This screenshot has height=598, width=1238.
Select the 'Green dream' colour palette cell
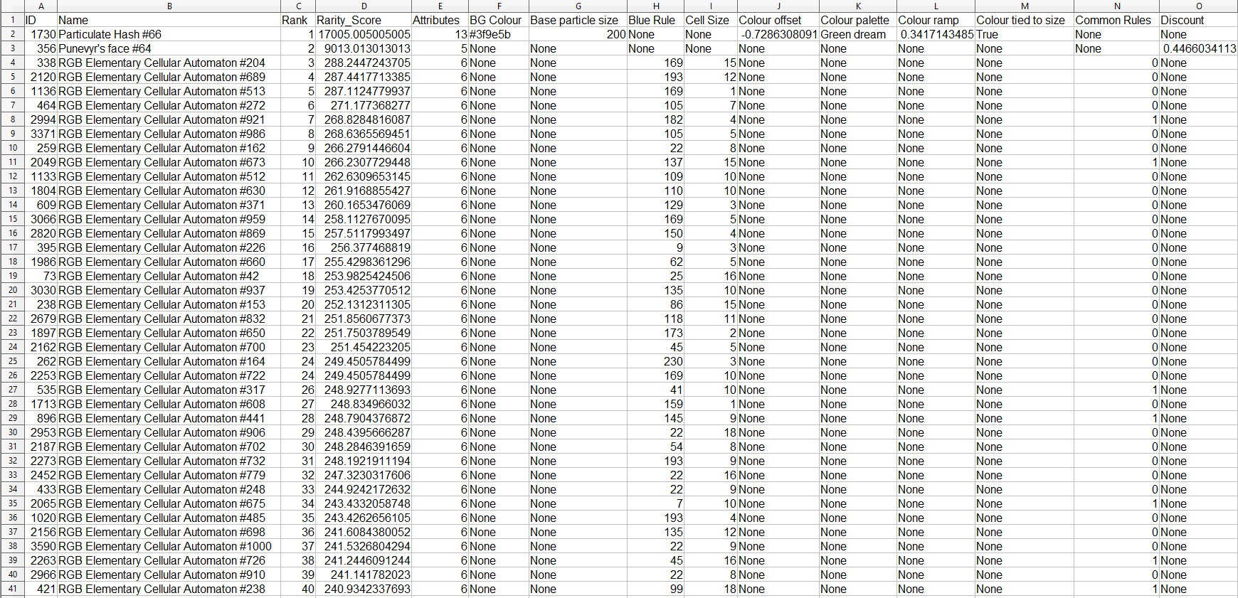tap(853, 34)
